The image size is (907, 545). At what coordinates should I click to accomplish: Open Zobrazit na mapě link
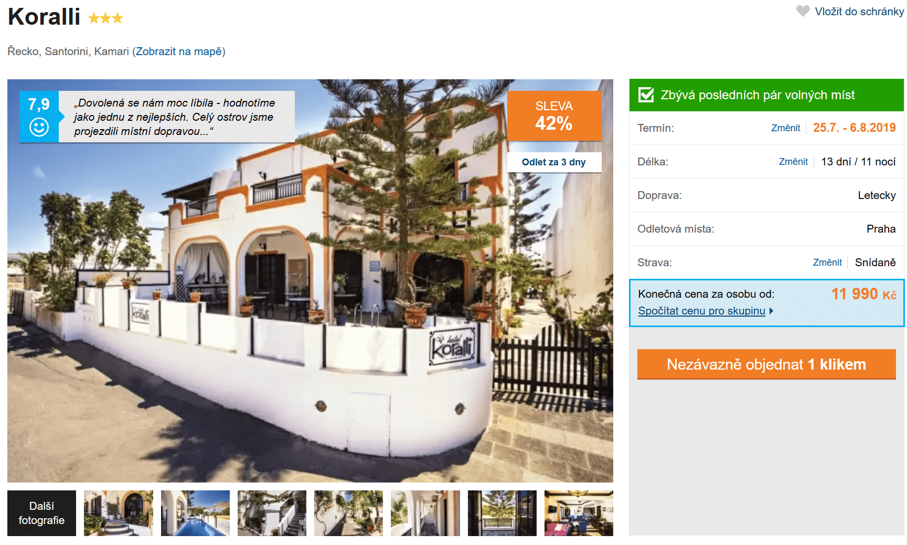[x=179, y=51]
